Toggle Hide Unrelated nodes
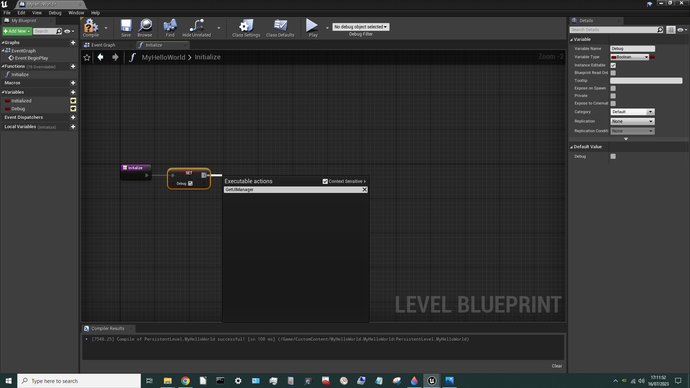Screen dimensions: 690x388 tap(197, 28)
